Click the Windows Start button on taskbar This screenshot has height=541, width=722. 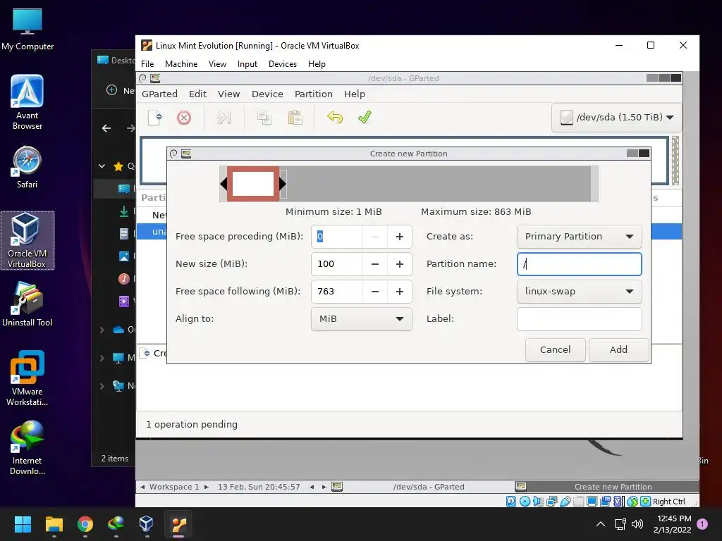pyautogui.click(x=23, y=524)
